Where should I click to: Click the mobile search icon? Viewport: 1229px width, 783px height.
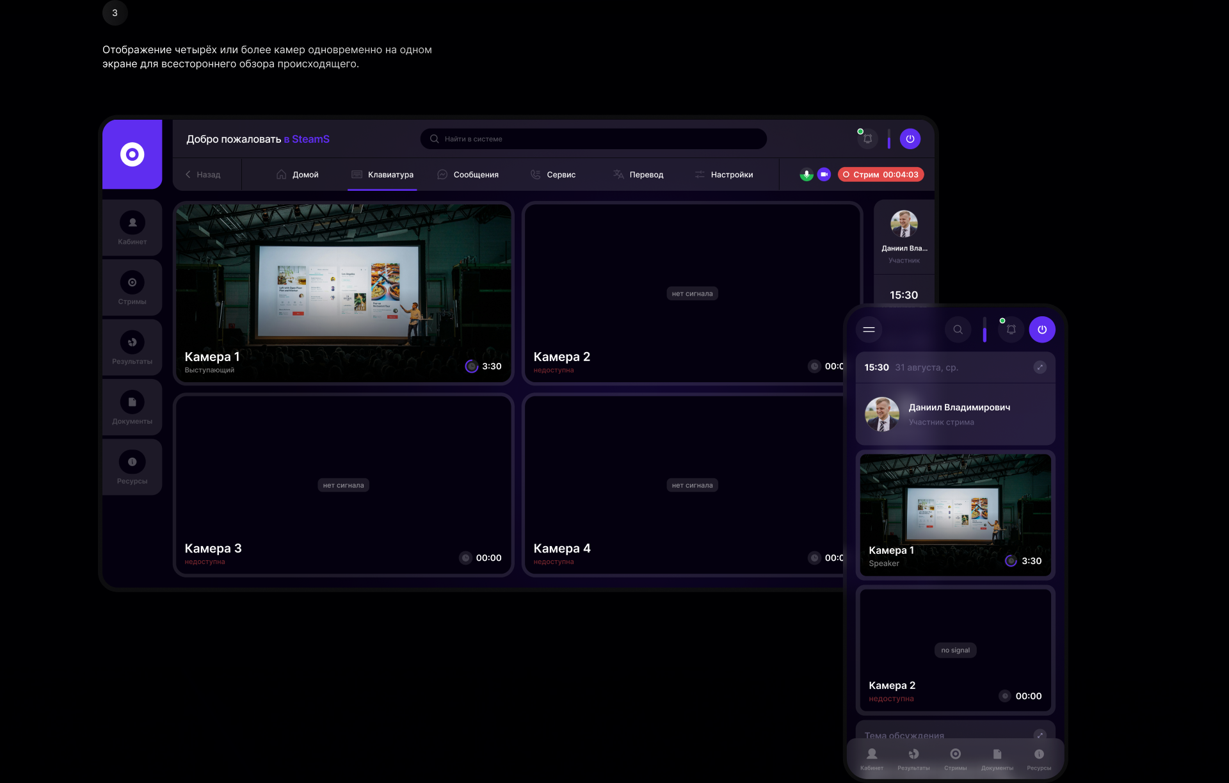958,330
